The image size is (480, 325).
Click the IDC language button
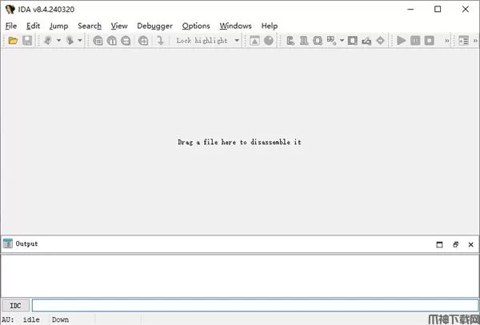tap(15, 305)
